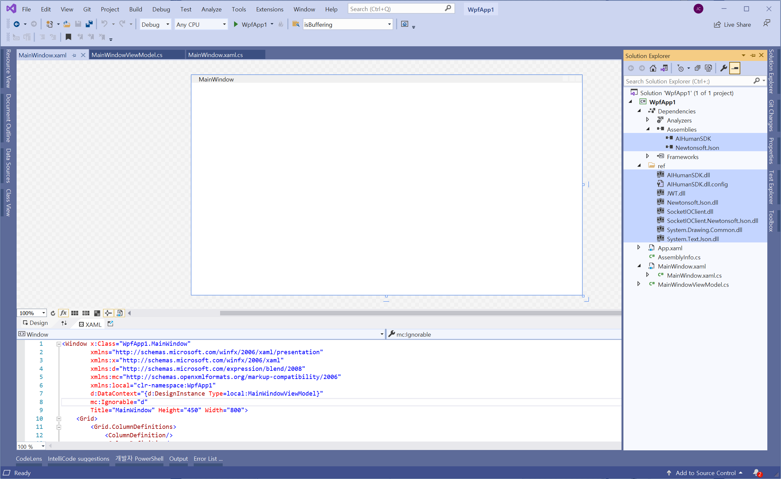Switch views icon in Solution Explorer toolbar
Viewport: 781px width, 479px height.
(664, 68)
